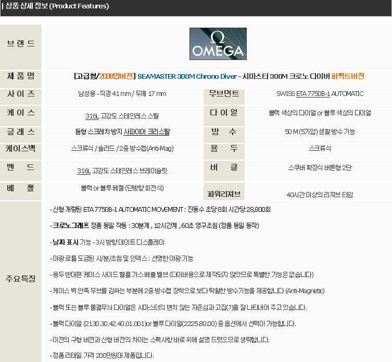The width and height of the screenshot is (392, 362).
Task: Click the 무브먼트 label cell
Action: tap(224, 94)
